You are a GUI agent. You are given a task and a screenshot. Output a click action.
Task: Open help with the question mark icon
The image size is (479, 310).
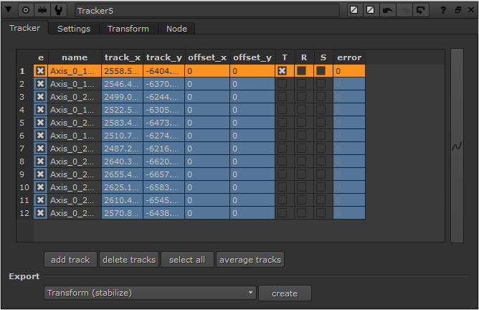click(x=443, y=11)
